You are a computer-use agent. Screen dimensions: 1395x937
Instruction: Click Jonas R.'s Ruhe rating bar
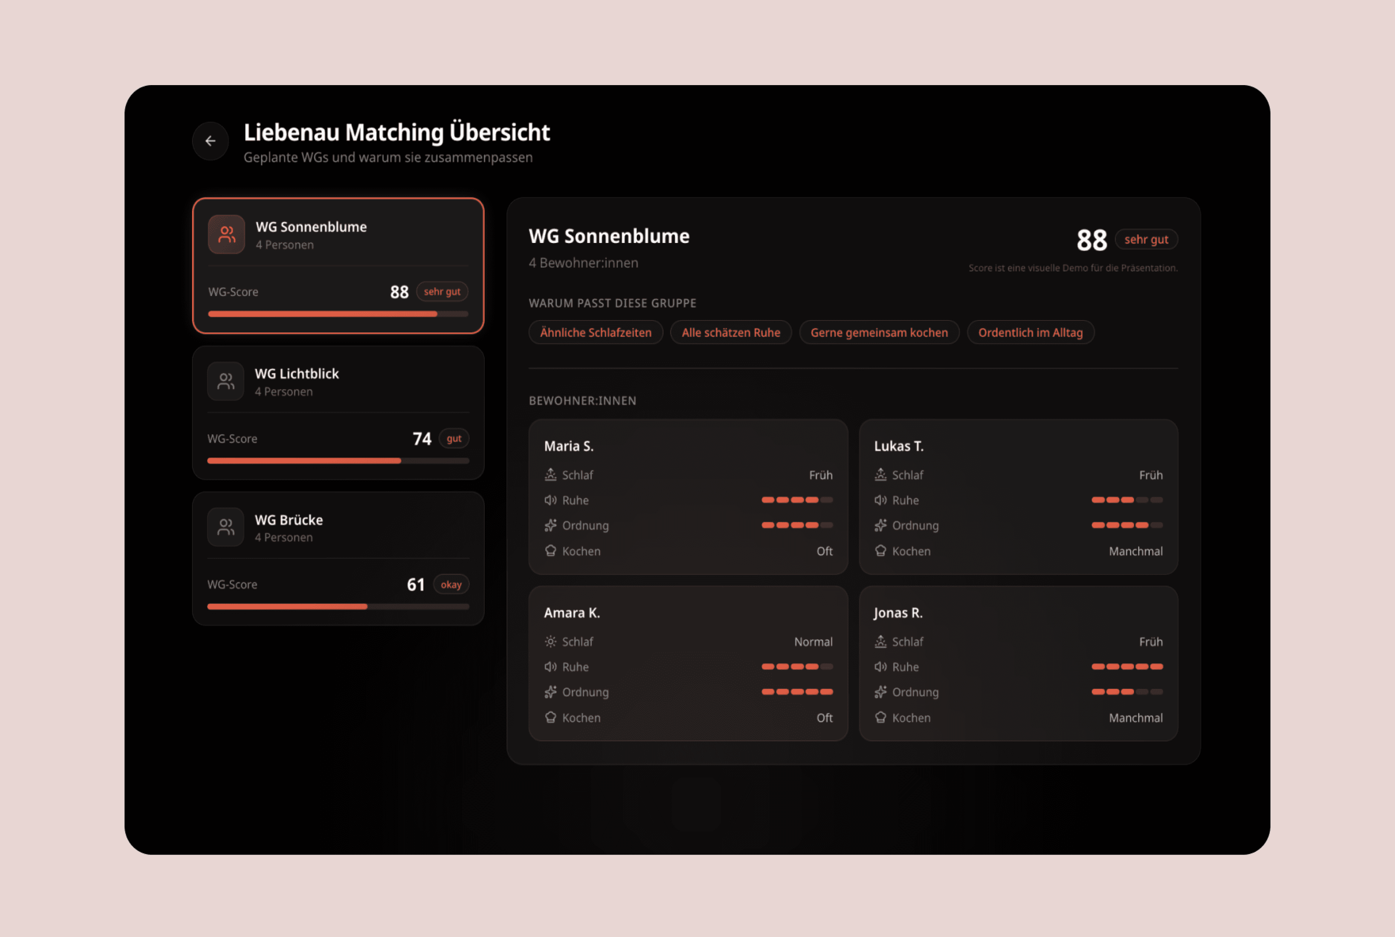[x=1127, y=667]
